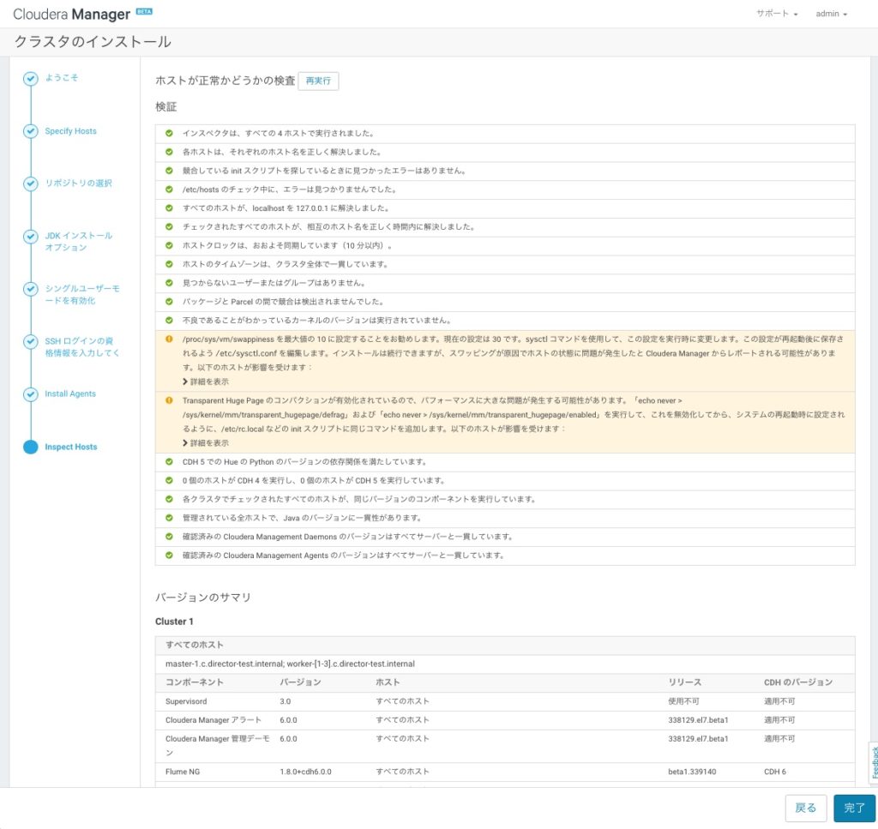
Task: Click the リポジトリの選択 step checkmark icon
Action: [x=30, y=183]
